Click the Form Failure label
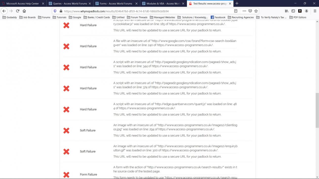The height and width of the screenshot is (179, 319). [88, 174]
